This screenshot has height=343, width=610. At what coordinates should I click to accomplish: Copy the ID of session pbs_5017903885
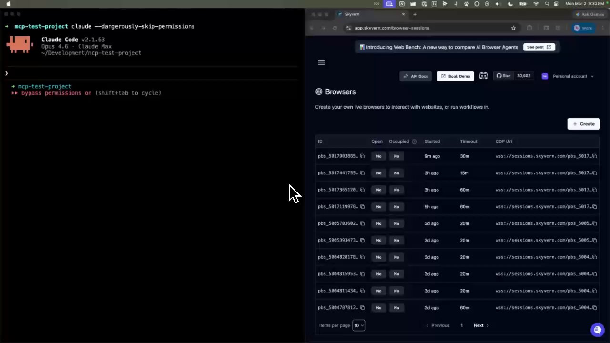(362, 156)
